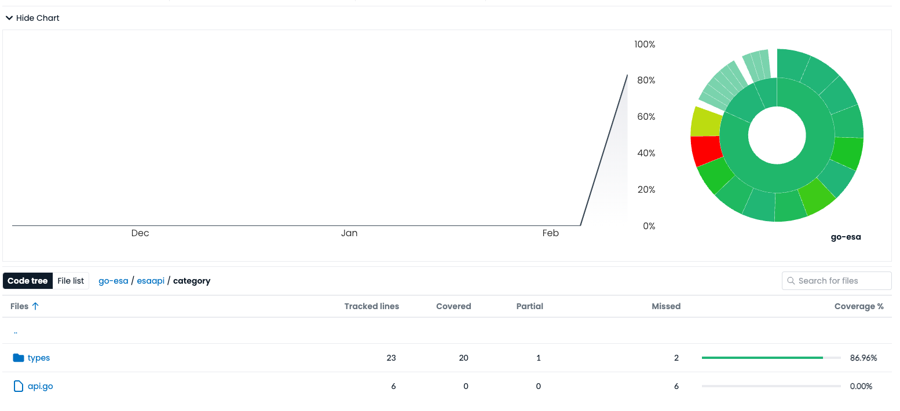Click the search magnifier icon
Viewport: 900px width, 411px height.
tap(791, 281)
